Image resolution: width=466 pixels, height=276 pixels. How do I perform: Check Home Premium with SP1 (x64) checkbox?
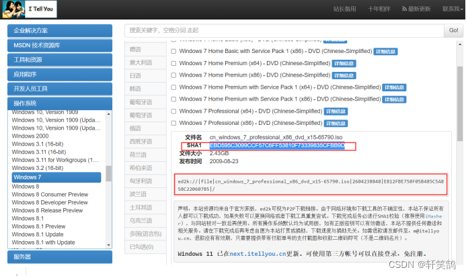pyautogui.click(x=173, y=87)
